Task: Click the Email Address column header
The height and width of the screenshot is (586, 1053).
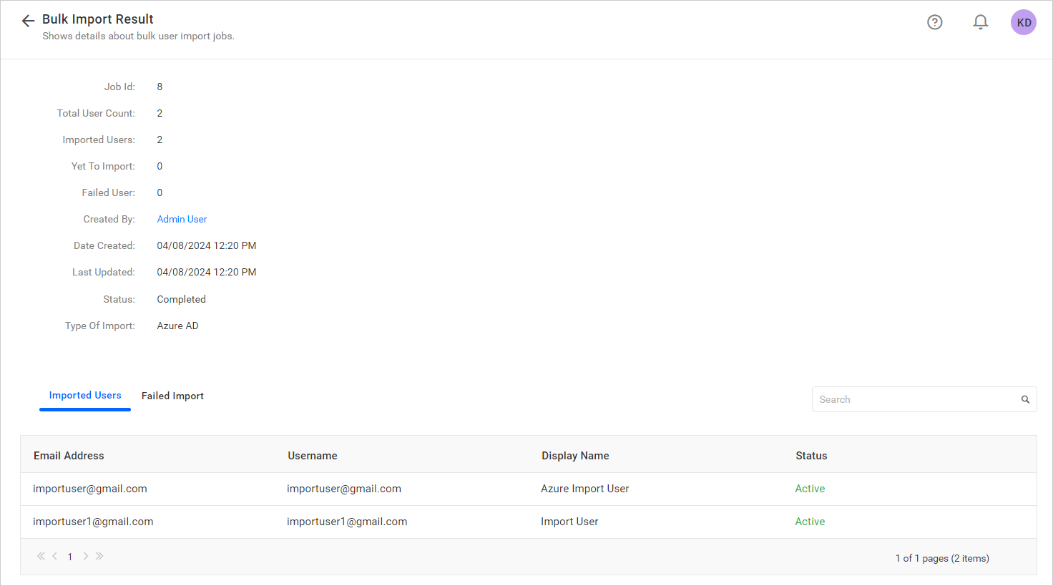Action: pos(69,455)
